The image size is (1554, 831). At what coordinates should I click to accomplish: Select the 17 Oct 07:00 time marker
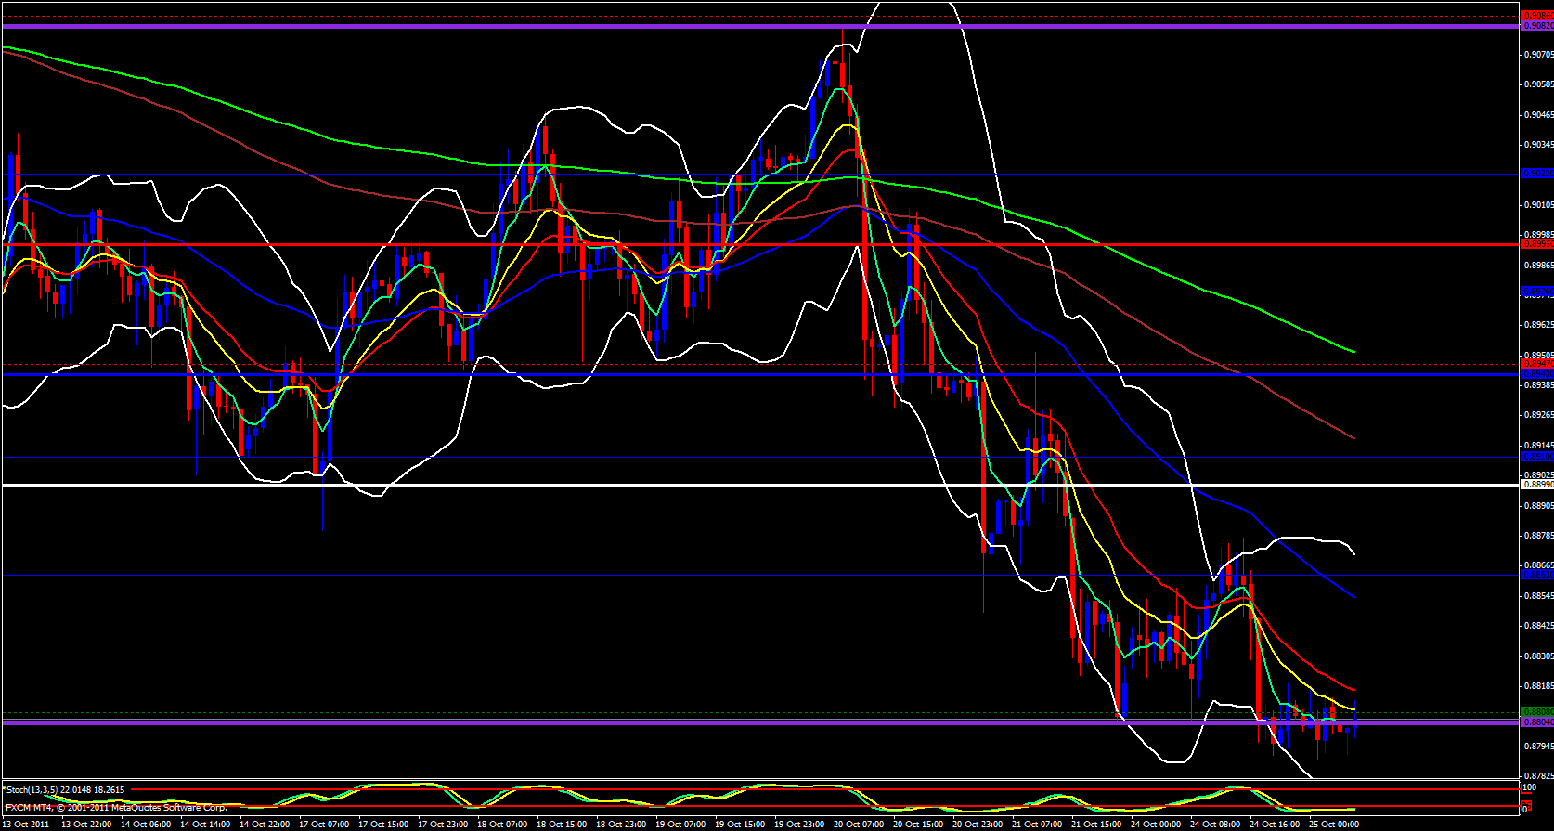tap(325, 824)
